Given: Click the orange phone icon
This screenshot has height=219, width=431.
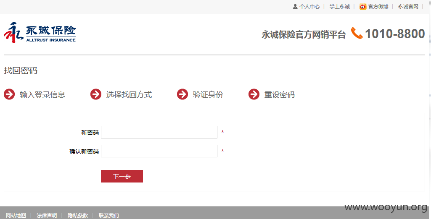Looking at the screenshot, I should [x=357, y=33].
